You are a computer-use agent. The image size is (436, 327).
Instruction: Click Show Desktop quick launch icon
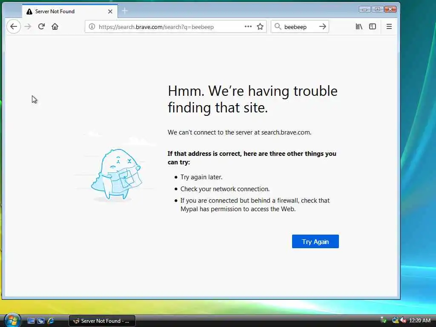[x=31, y=321]
